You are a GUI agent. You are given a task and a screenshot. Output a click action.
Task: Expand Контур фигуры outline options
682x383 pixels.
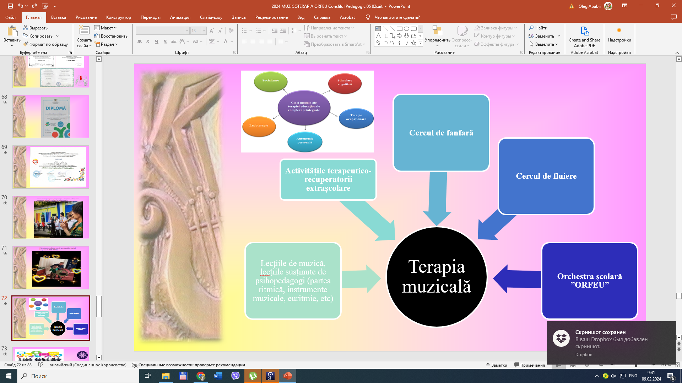(x=494, y=36)
